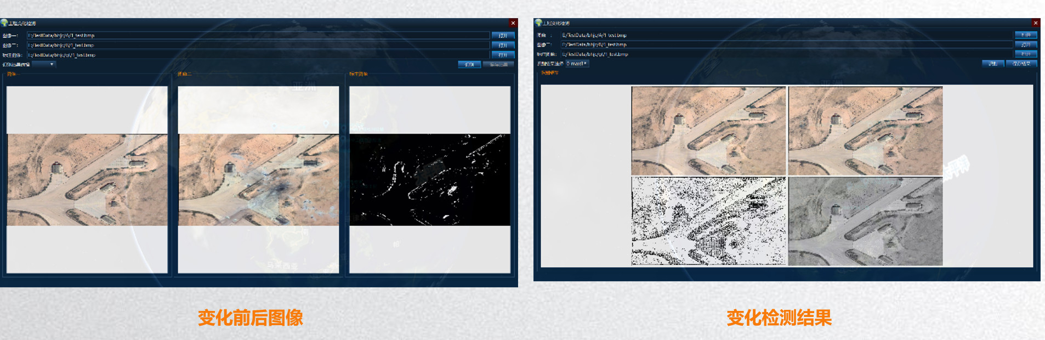
Task: Open file for Image One in left window
Action: coord(503,36)
